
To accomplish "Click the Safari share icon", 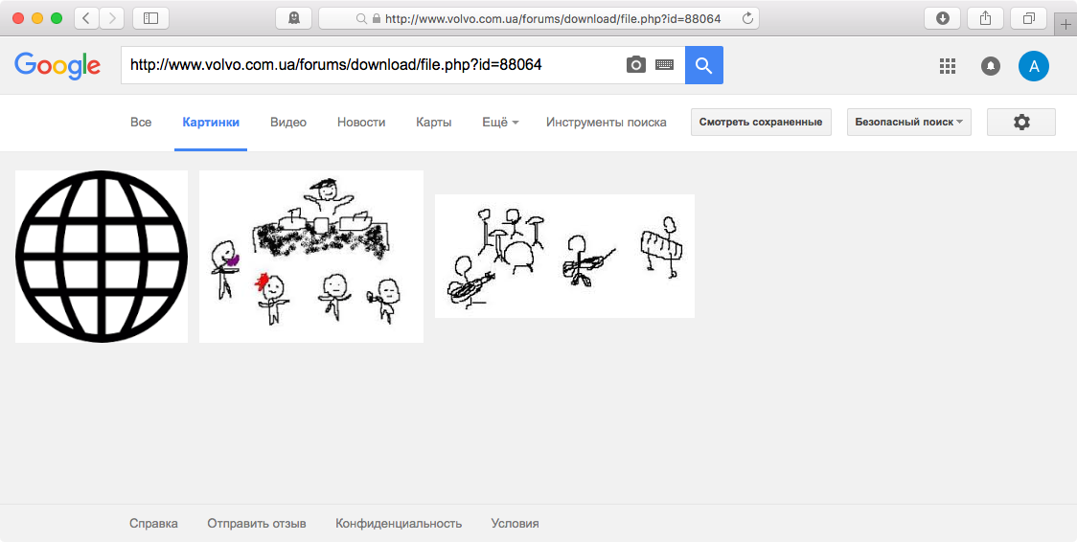I will [x=986, y=18].
